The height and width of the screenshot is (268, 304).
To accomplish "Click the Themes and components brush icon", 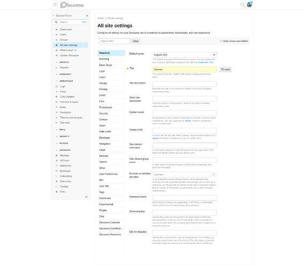I will click(57, 118).
